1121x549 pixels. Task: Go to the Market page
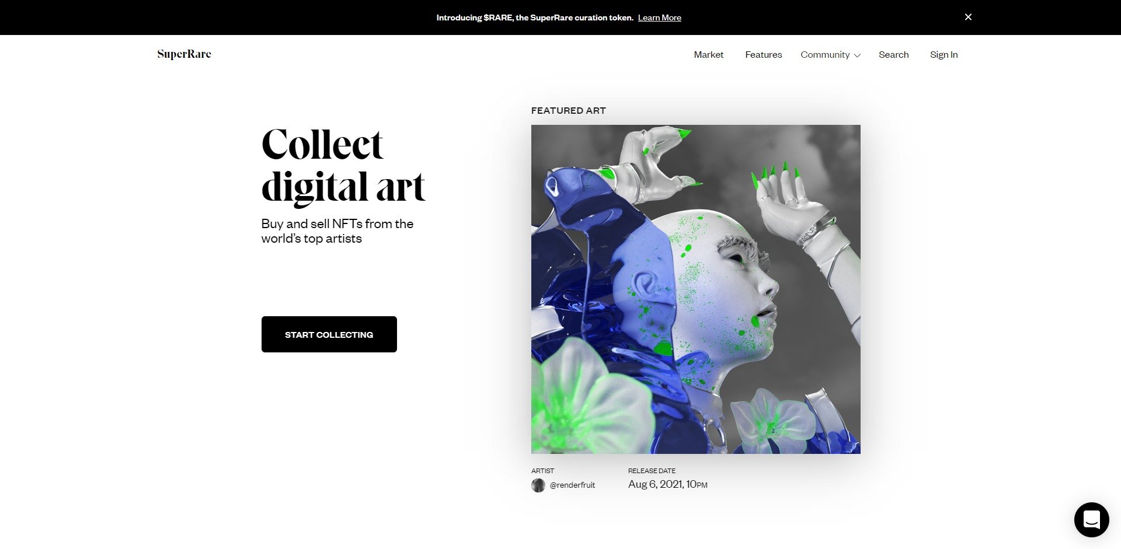[x=708, y=55]
